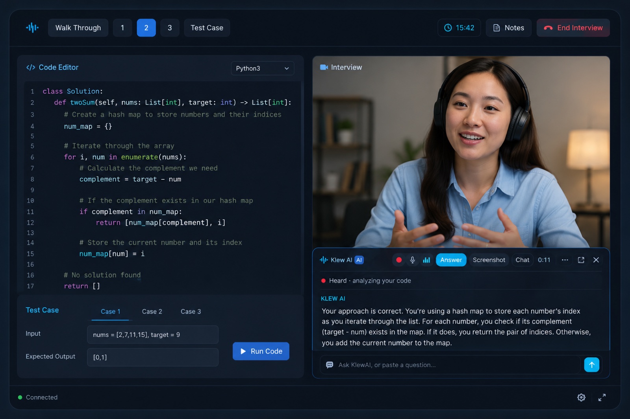Open the three-dots more options menu

point(565,260)
